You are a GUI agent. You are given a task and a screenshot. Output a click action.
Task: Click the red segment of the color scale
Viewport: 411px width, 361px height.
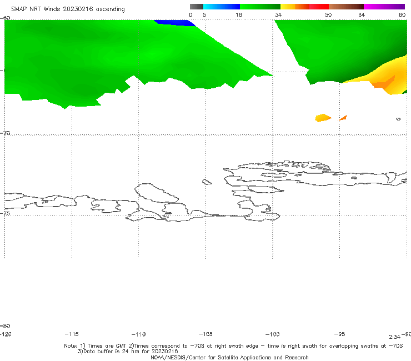point(319,7)
